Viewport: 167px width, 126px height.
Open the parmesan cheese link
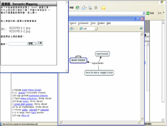pyautogui.click(x=38, y=96)
